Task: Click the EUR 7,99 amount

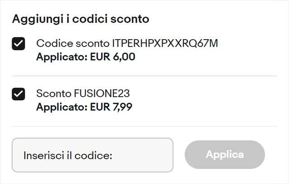Action: (111, 107)
